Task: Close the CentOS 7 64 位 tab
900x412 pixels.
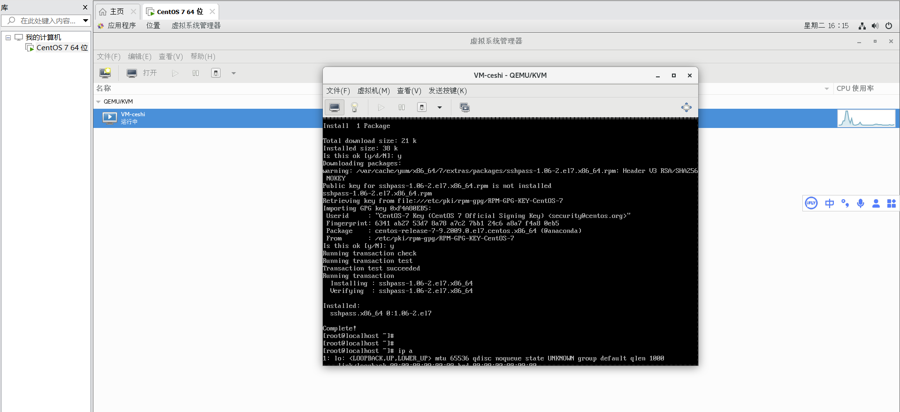Action: [212, 12]
